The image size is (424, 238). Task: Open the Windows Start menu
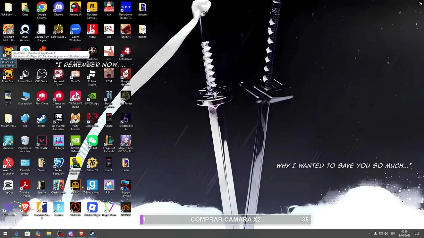5,234
